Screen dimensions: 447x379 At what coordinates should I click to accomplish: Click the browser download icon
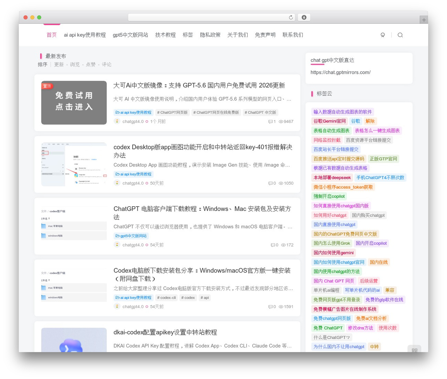pos(304,17)
